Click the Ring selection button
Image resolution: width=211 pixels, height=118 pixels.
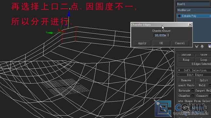pyautogui.click(x=186, y=60)
